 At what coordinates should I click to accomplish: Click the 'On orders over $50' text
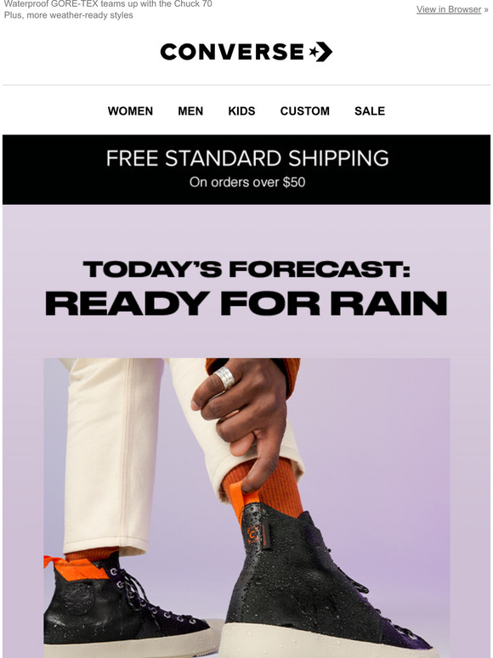coord(247,182)
